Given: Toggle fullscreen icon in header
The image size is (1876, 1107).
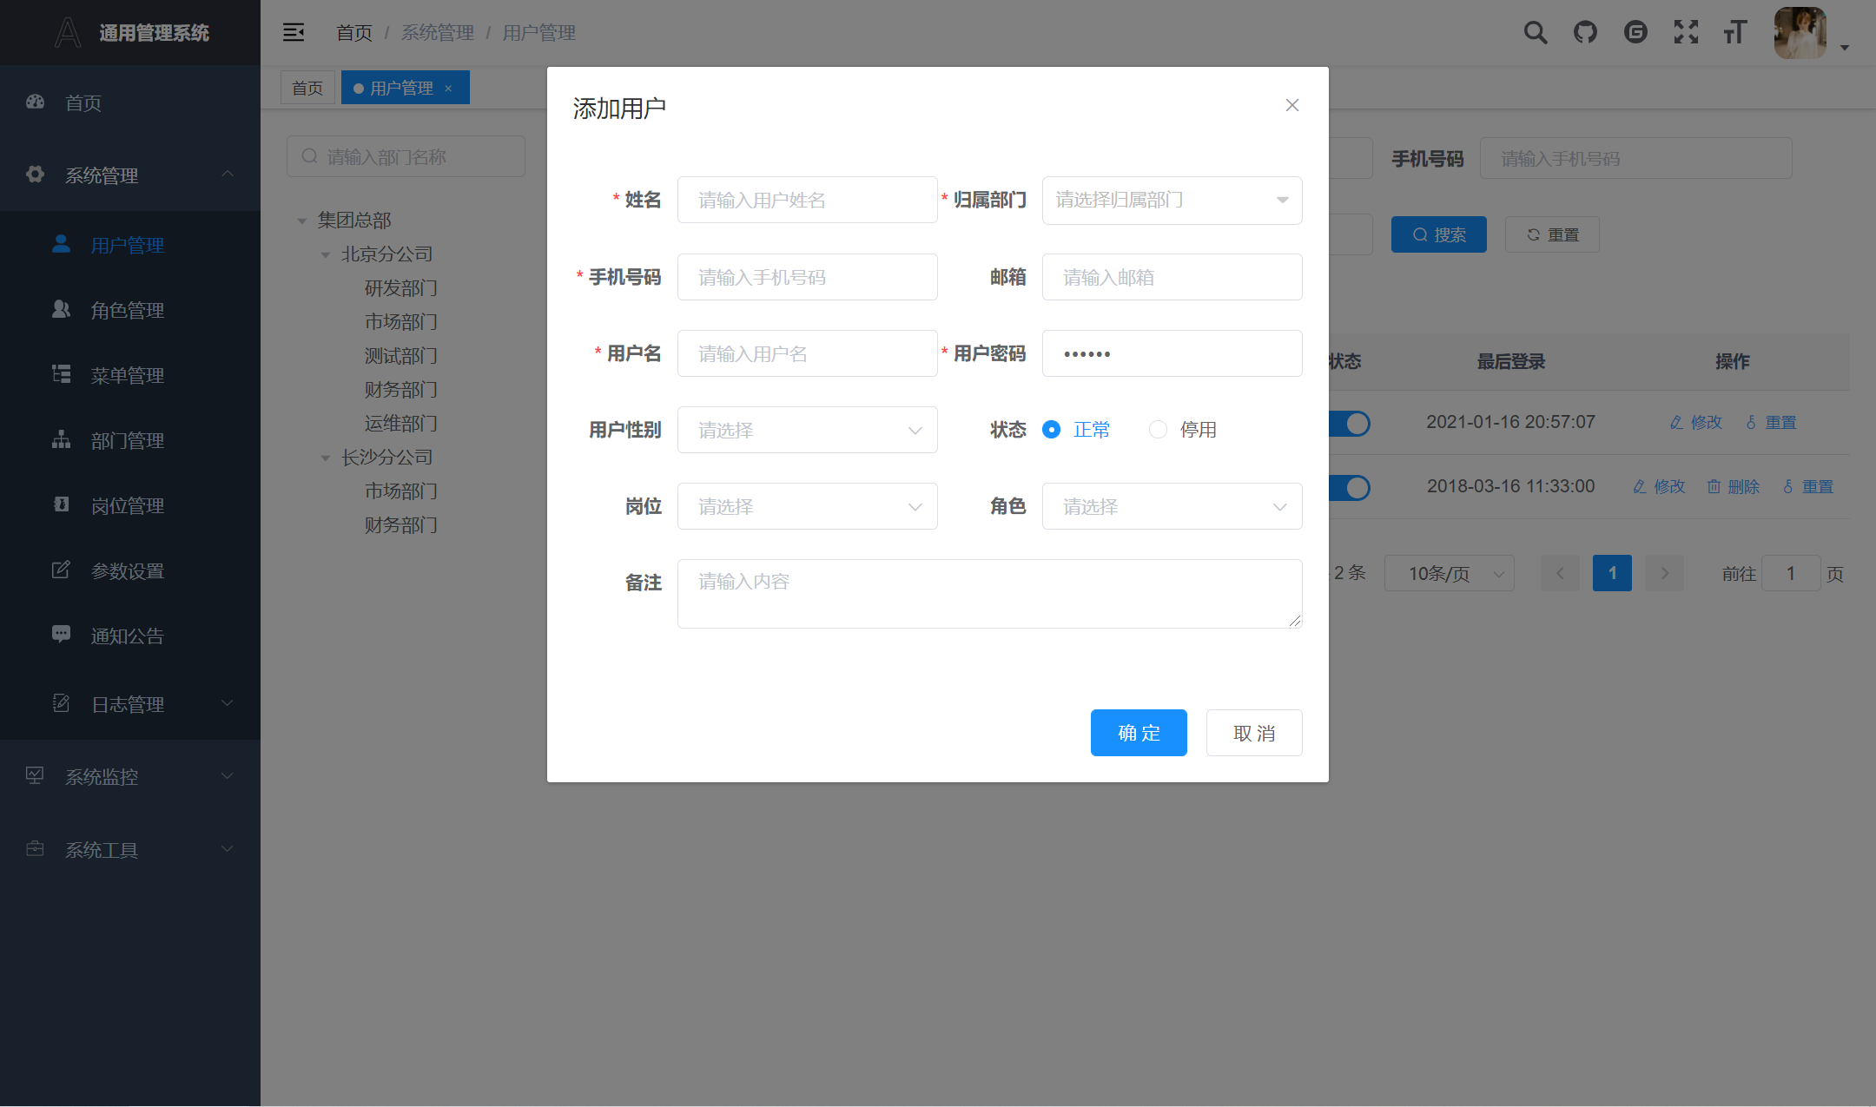Looking at the screenshot, I should [1686, 32].
